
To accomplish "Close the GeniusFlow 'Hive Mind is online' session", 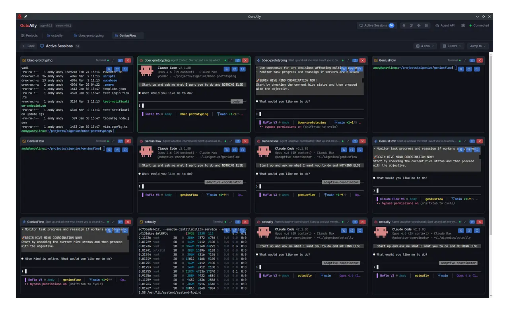I will 128,222.
